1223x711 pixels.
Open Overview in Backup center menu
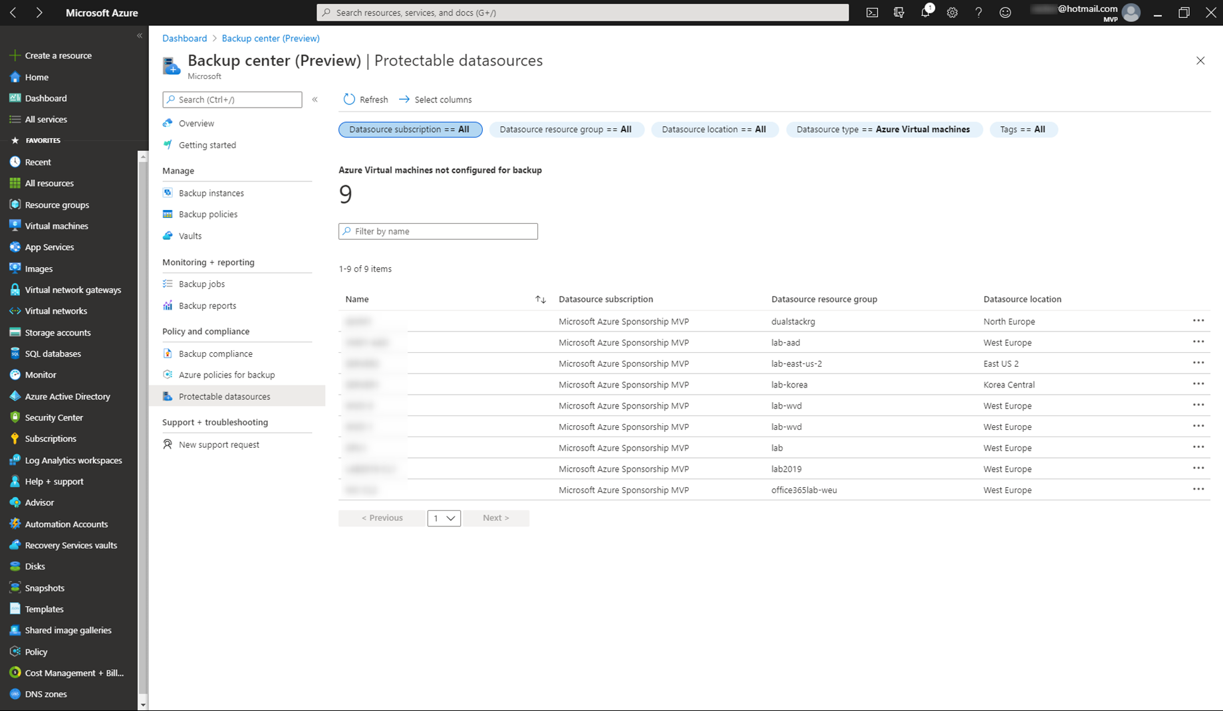click(196, 124)
